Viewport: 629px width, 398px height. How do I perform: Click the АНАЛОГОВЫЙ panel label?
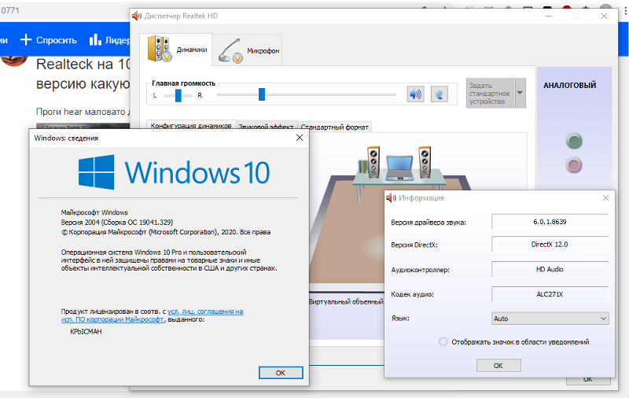pyautogui.click(x=569, y=85)
